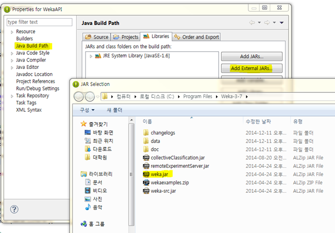Click the help question mark icon
Viewport: 335px width, 233px height.
pos(14,209)
